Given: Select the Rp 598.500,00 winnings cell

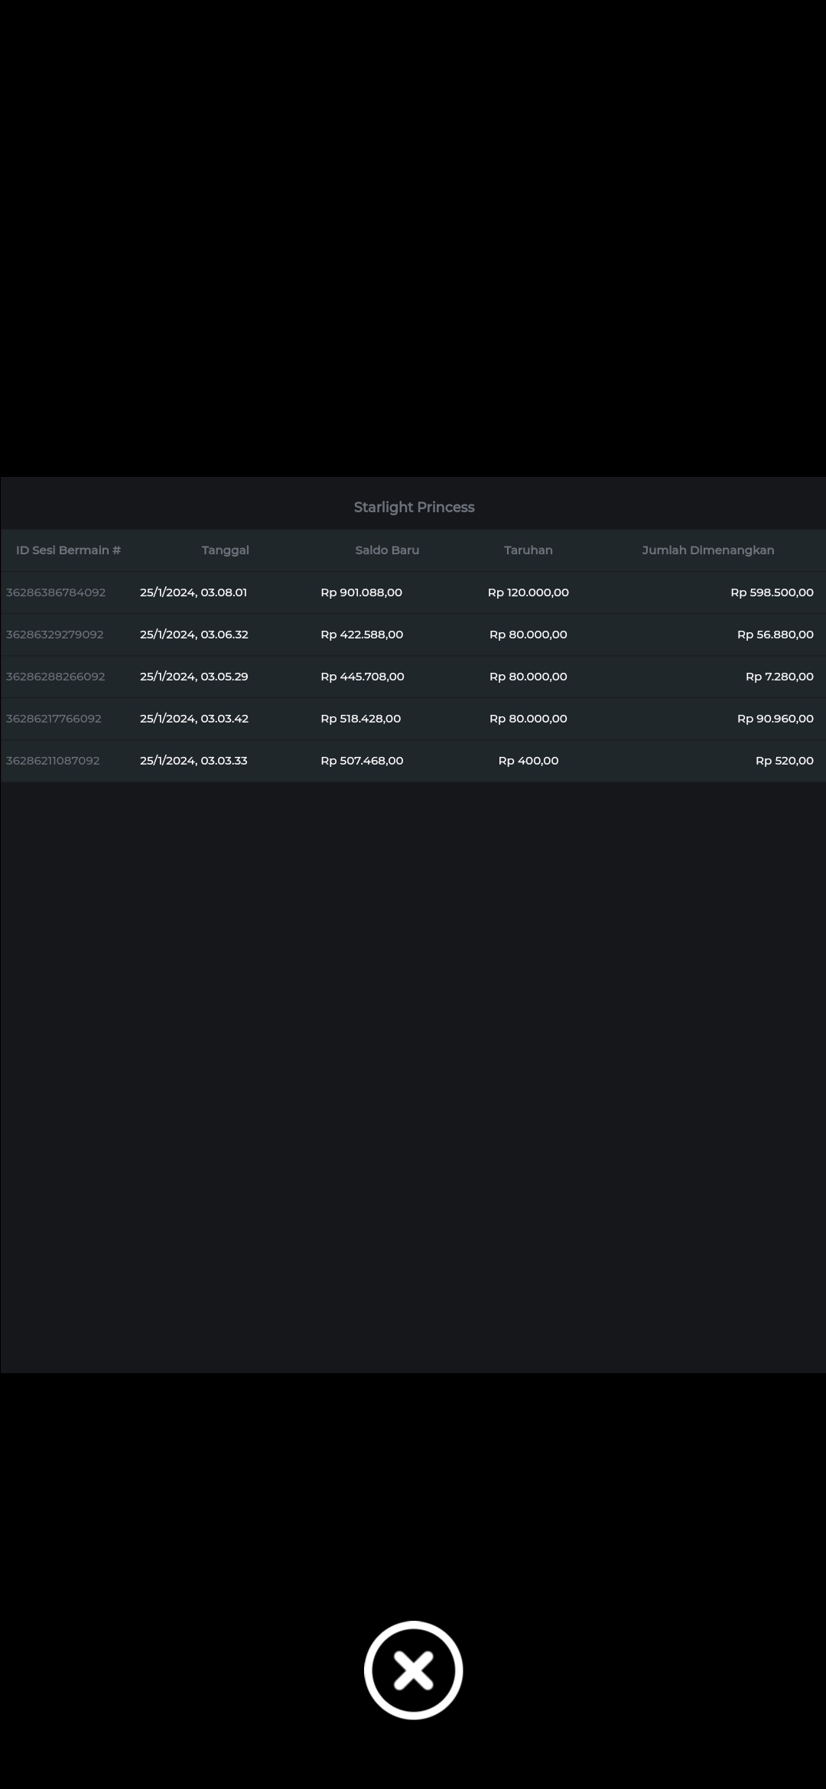Looking at the screenshot, I should tap(771, 593).
